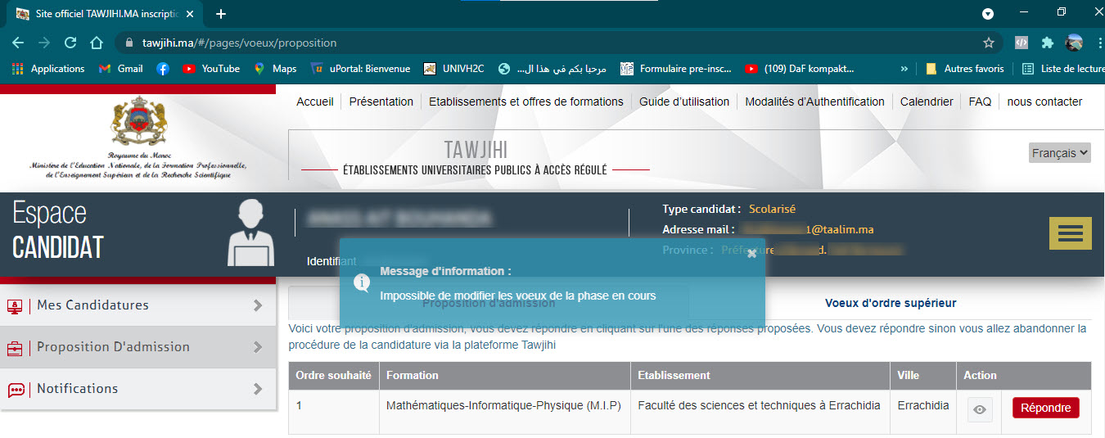The image size is (1105, 438).
Task: Open the Autres favoris folder
Action: (x=964, y=69)
